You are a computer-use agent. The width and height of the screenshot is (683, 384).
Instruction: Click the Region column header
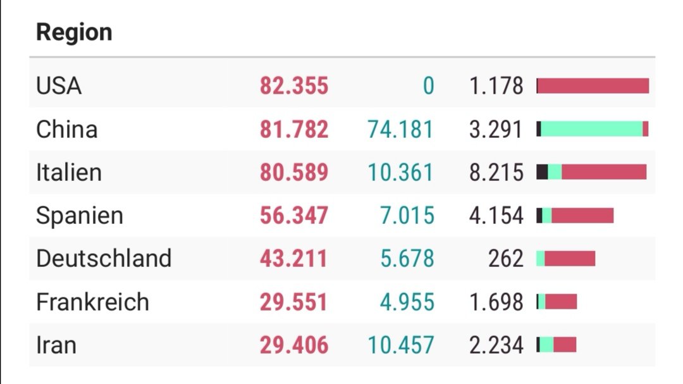pos(74,32)
